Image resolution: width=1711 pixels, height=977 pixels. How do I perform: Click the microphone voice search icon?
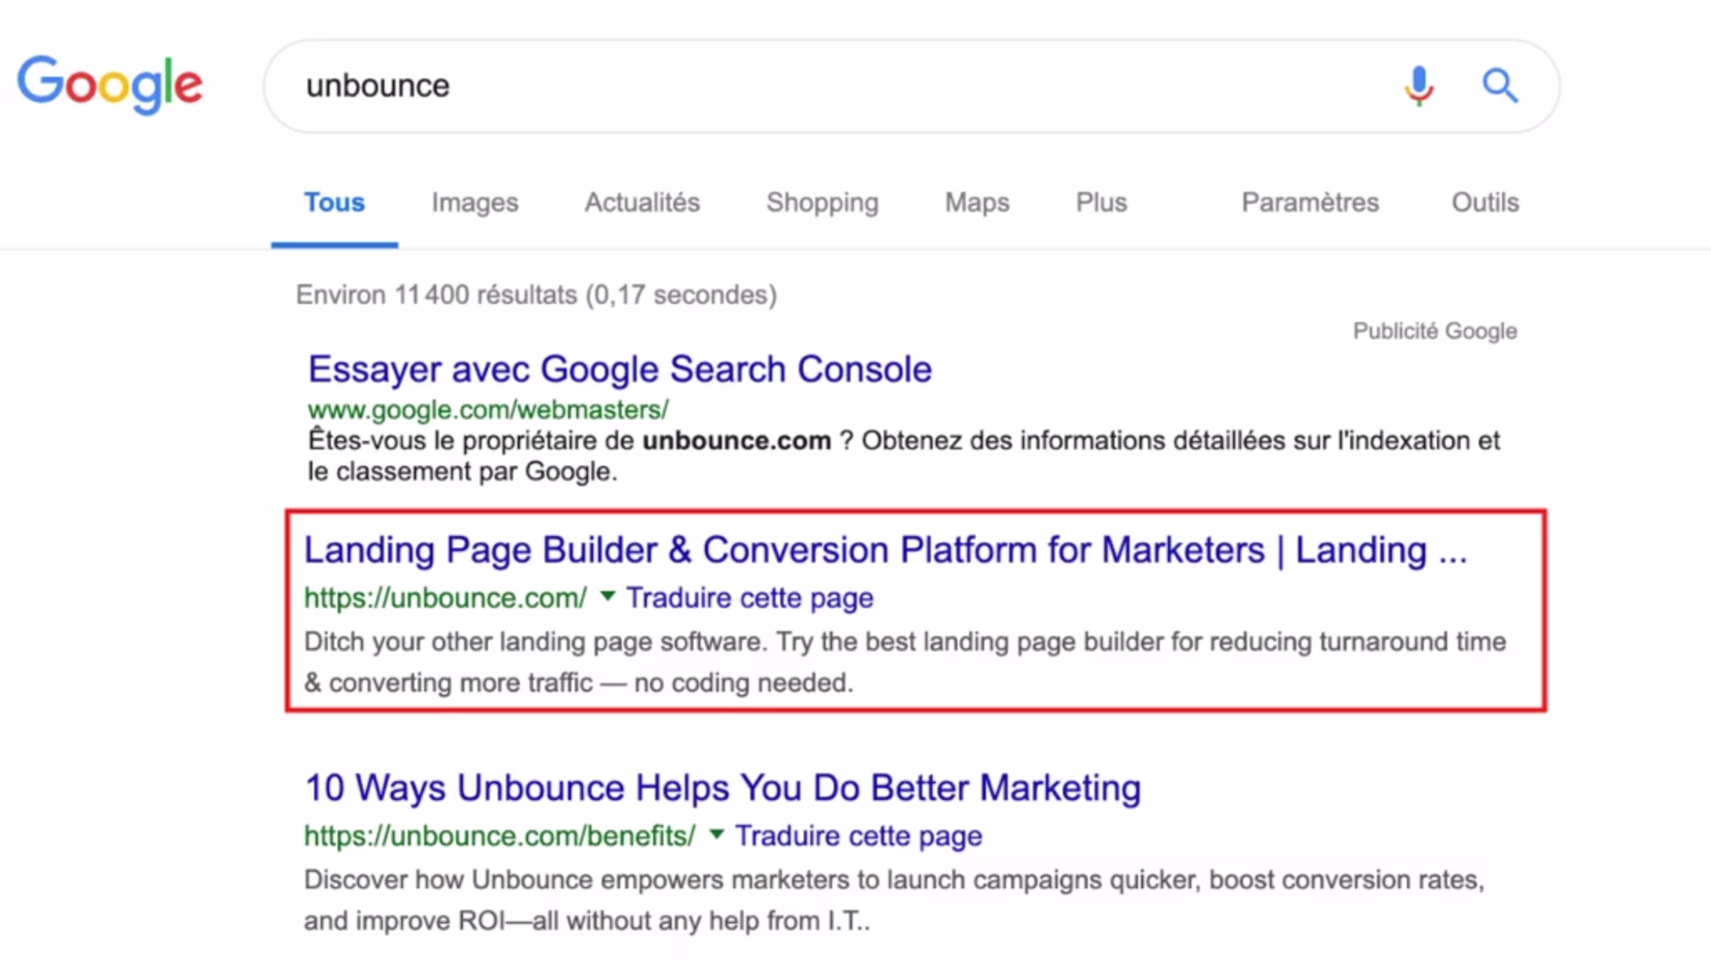point(1419,85)
